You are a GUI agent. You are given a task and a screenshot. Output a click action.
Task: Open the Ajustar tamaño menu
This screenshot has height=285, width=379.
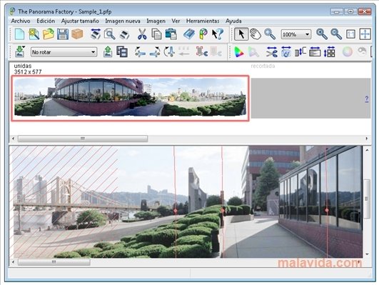point(80,21)
